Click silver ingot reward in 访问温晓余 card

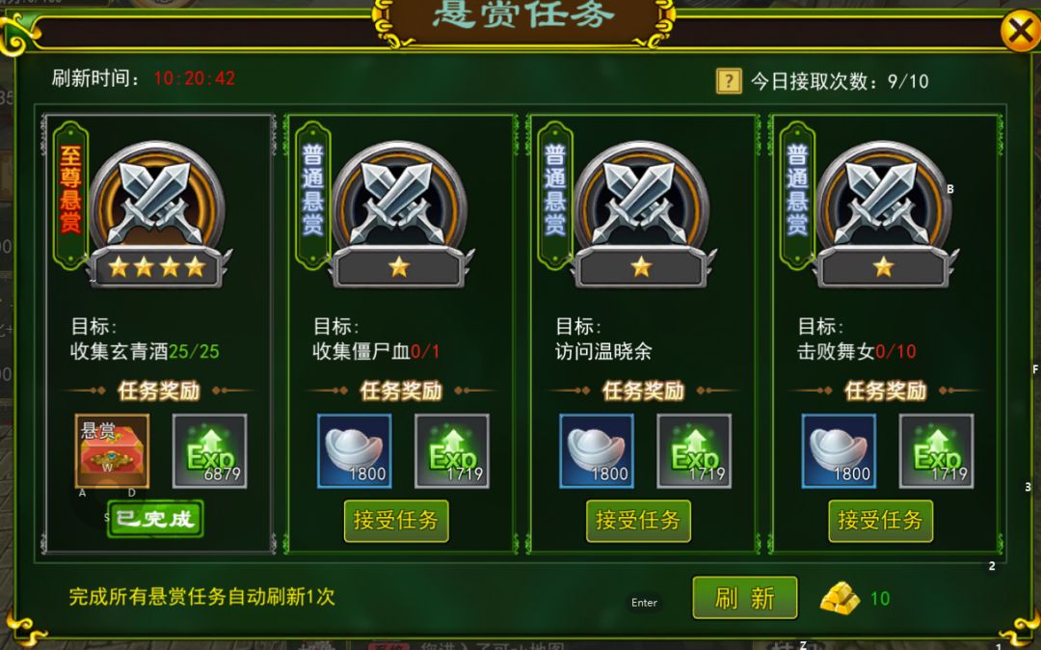tap(597, 450)
